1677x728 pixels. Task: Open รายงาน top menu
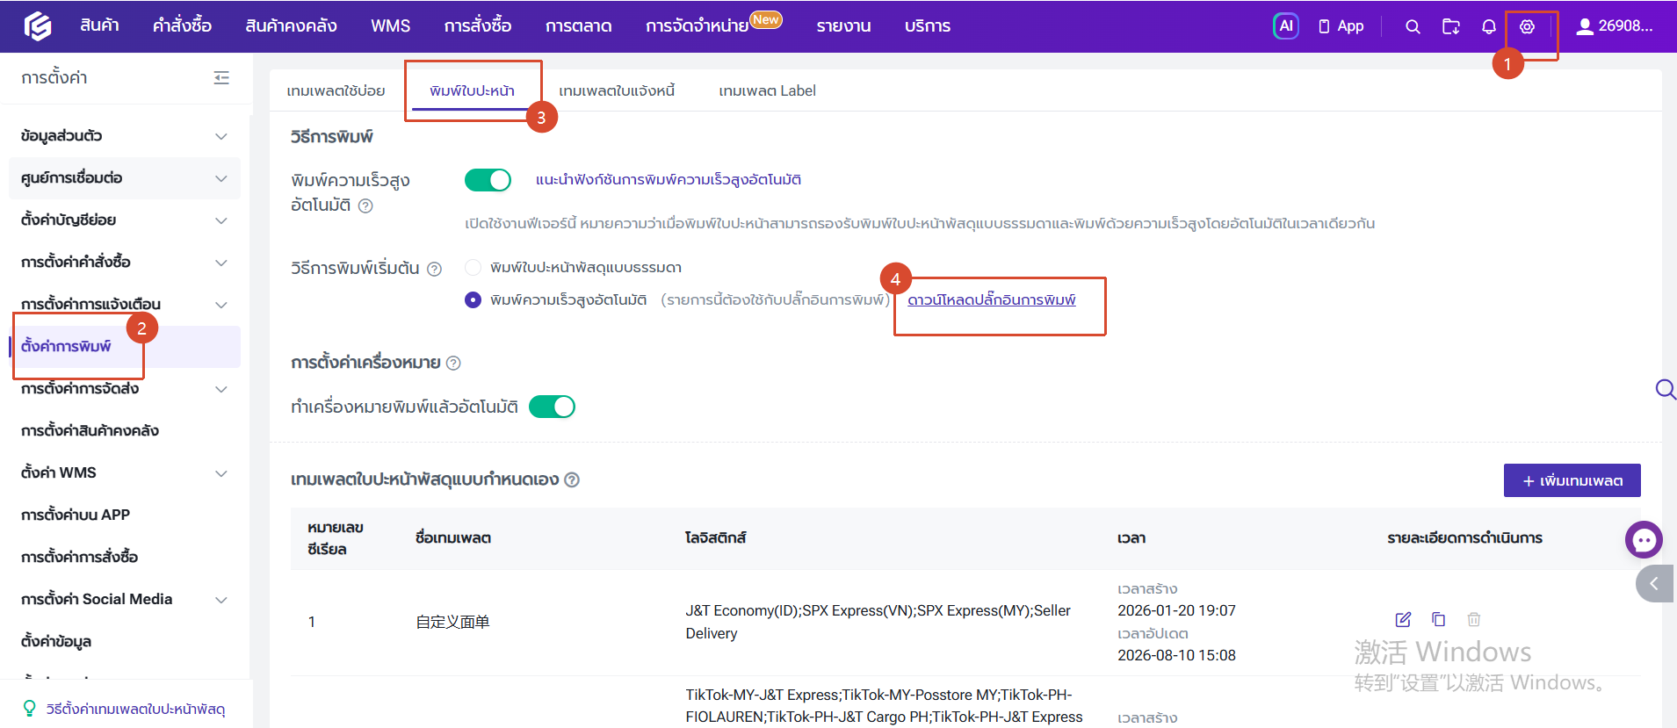[843, 26]
